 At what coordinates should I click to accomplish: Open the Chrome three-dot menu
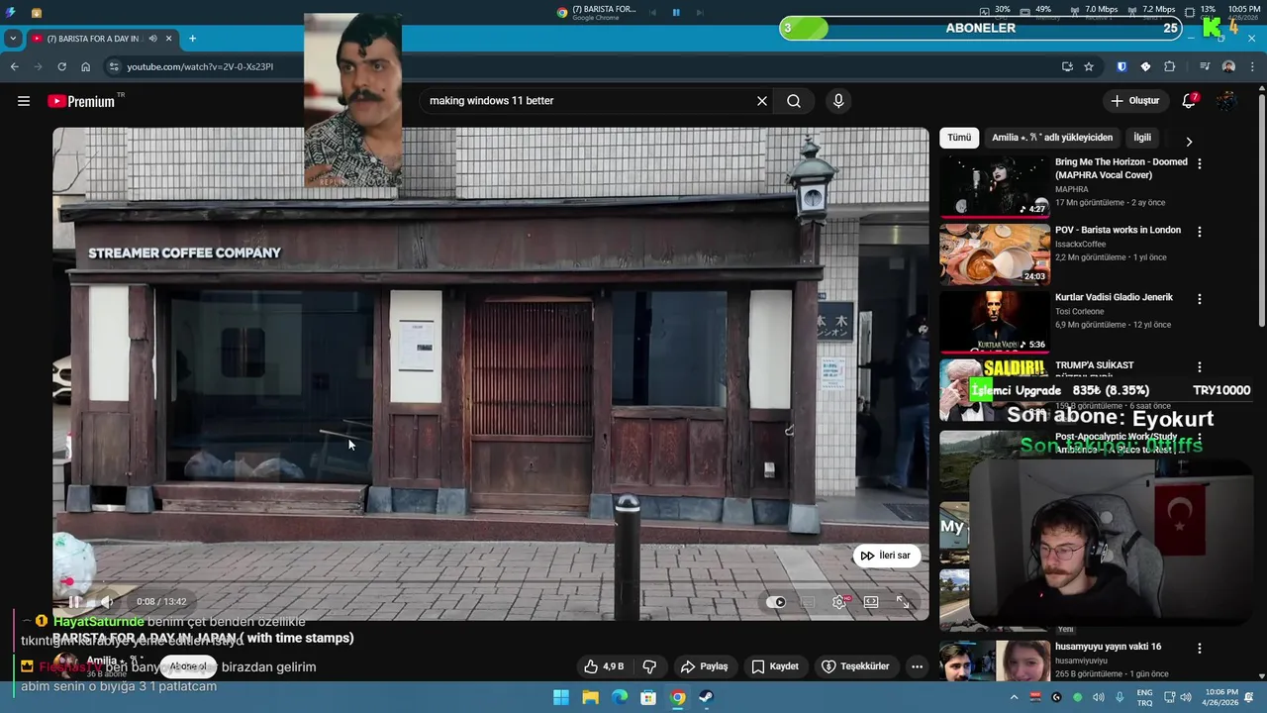click(x=1251, y=66)
